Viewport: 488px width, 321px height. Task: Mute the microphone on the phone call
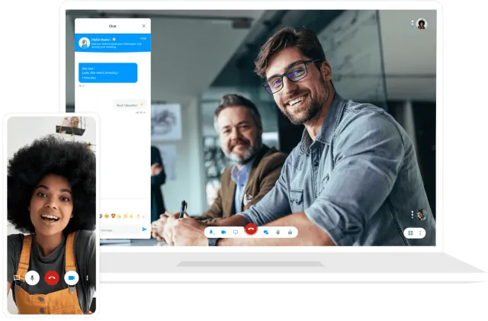[32, 278]
